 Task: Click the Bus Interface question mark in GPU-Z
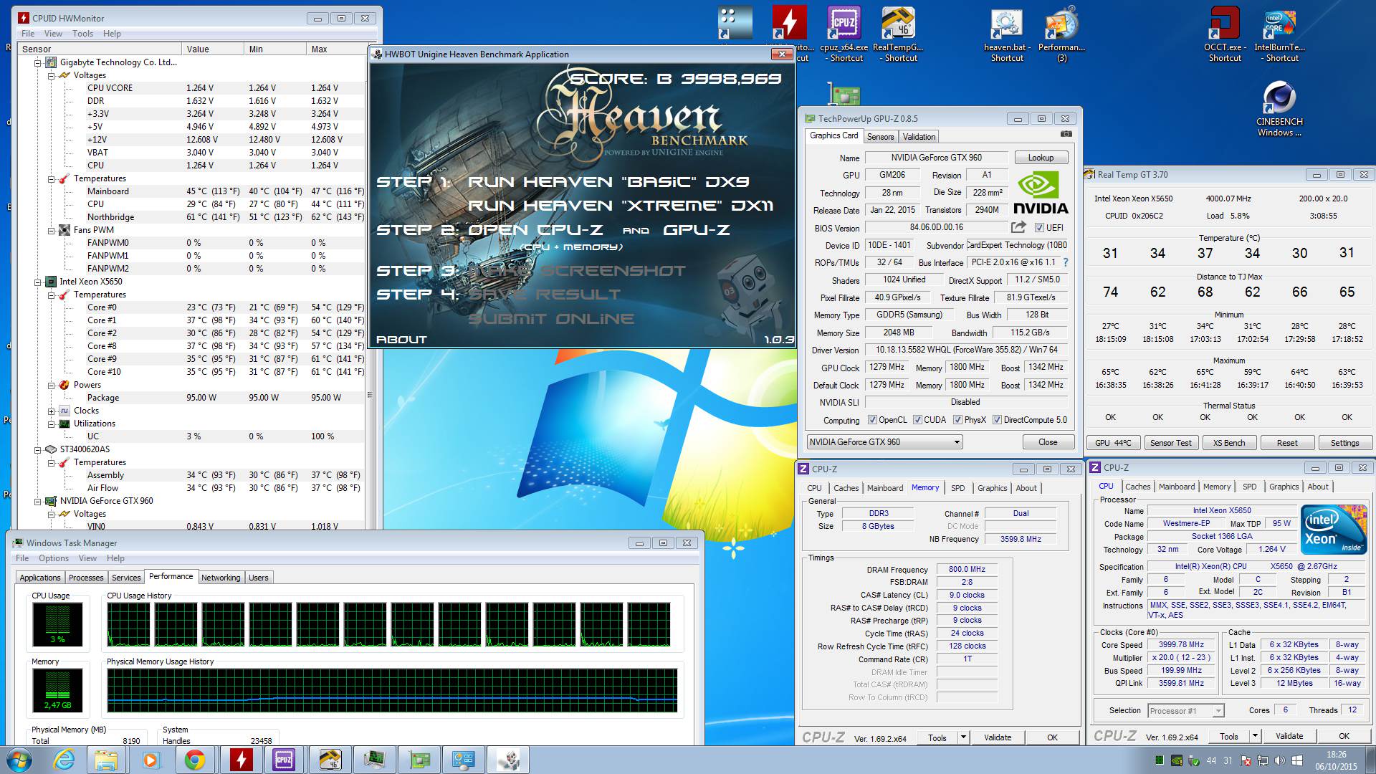point(1065,262)
